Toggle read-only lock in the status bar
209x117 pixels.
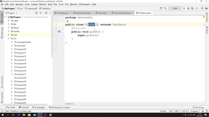pyautogui.click(x=203, y=111)
